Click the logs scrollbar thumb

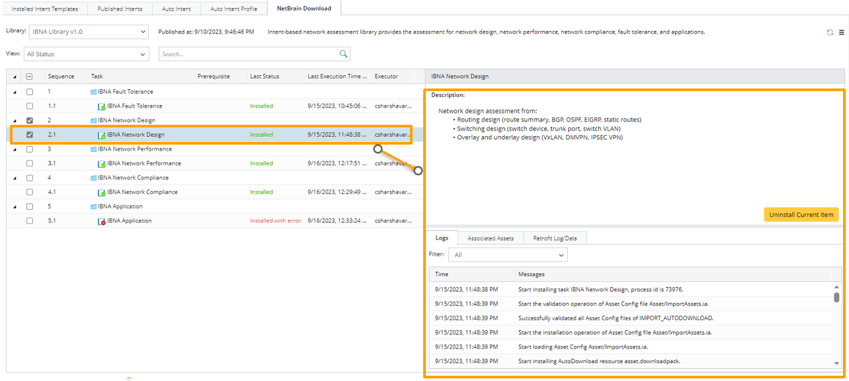point(836,297)
